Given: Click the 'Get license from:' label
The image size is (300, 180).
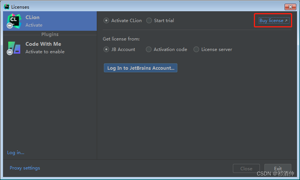Looking at the screenshot, I should [x=121, y=39].
